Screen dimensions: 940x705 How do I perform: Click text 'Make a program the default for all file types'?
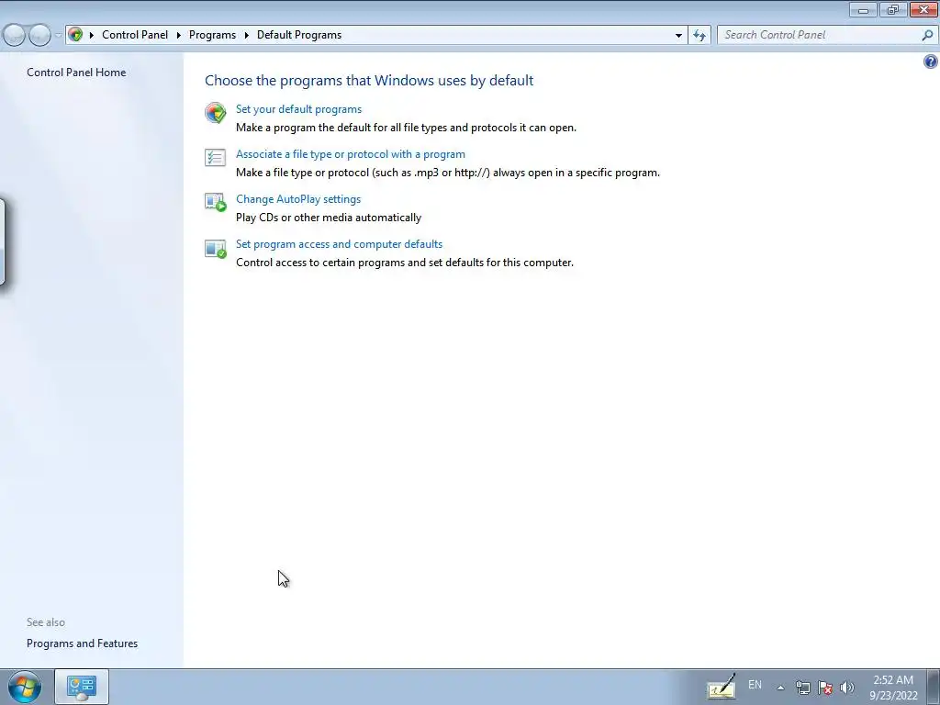point(406,128)
